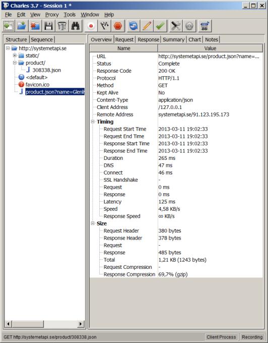
Task: Toggle breakpoints with red hexagon icon
Action: pyautogui.click(x=118, y=26)
